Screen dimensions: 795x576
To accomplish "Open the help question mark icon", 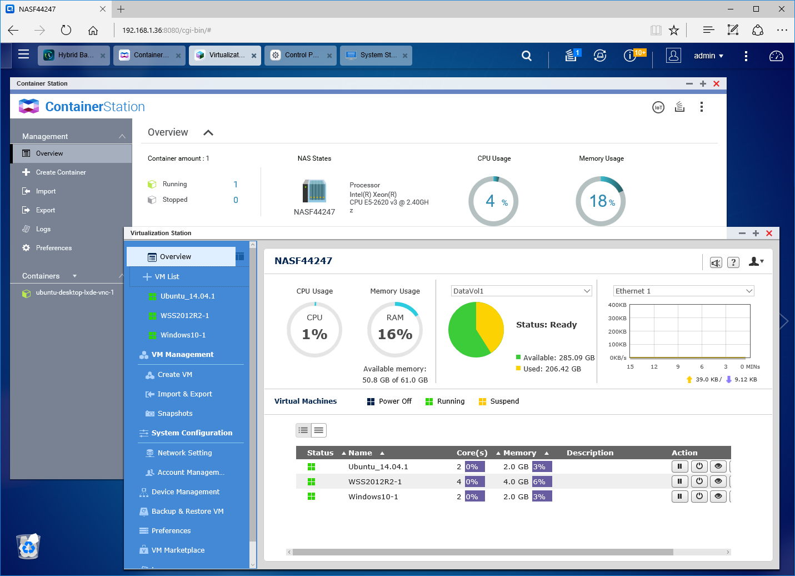I will [733, 262].
